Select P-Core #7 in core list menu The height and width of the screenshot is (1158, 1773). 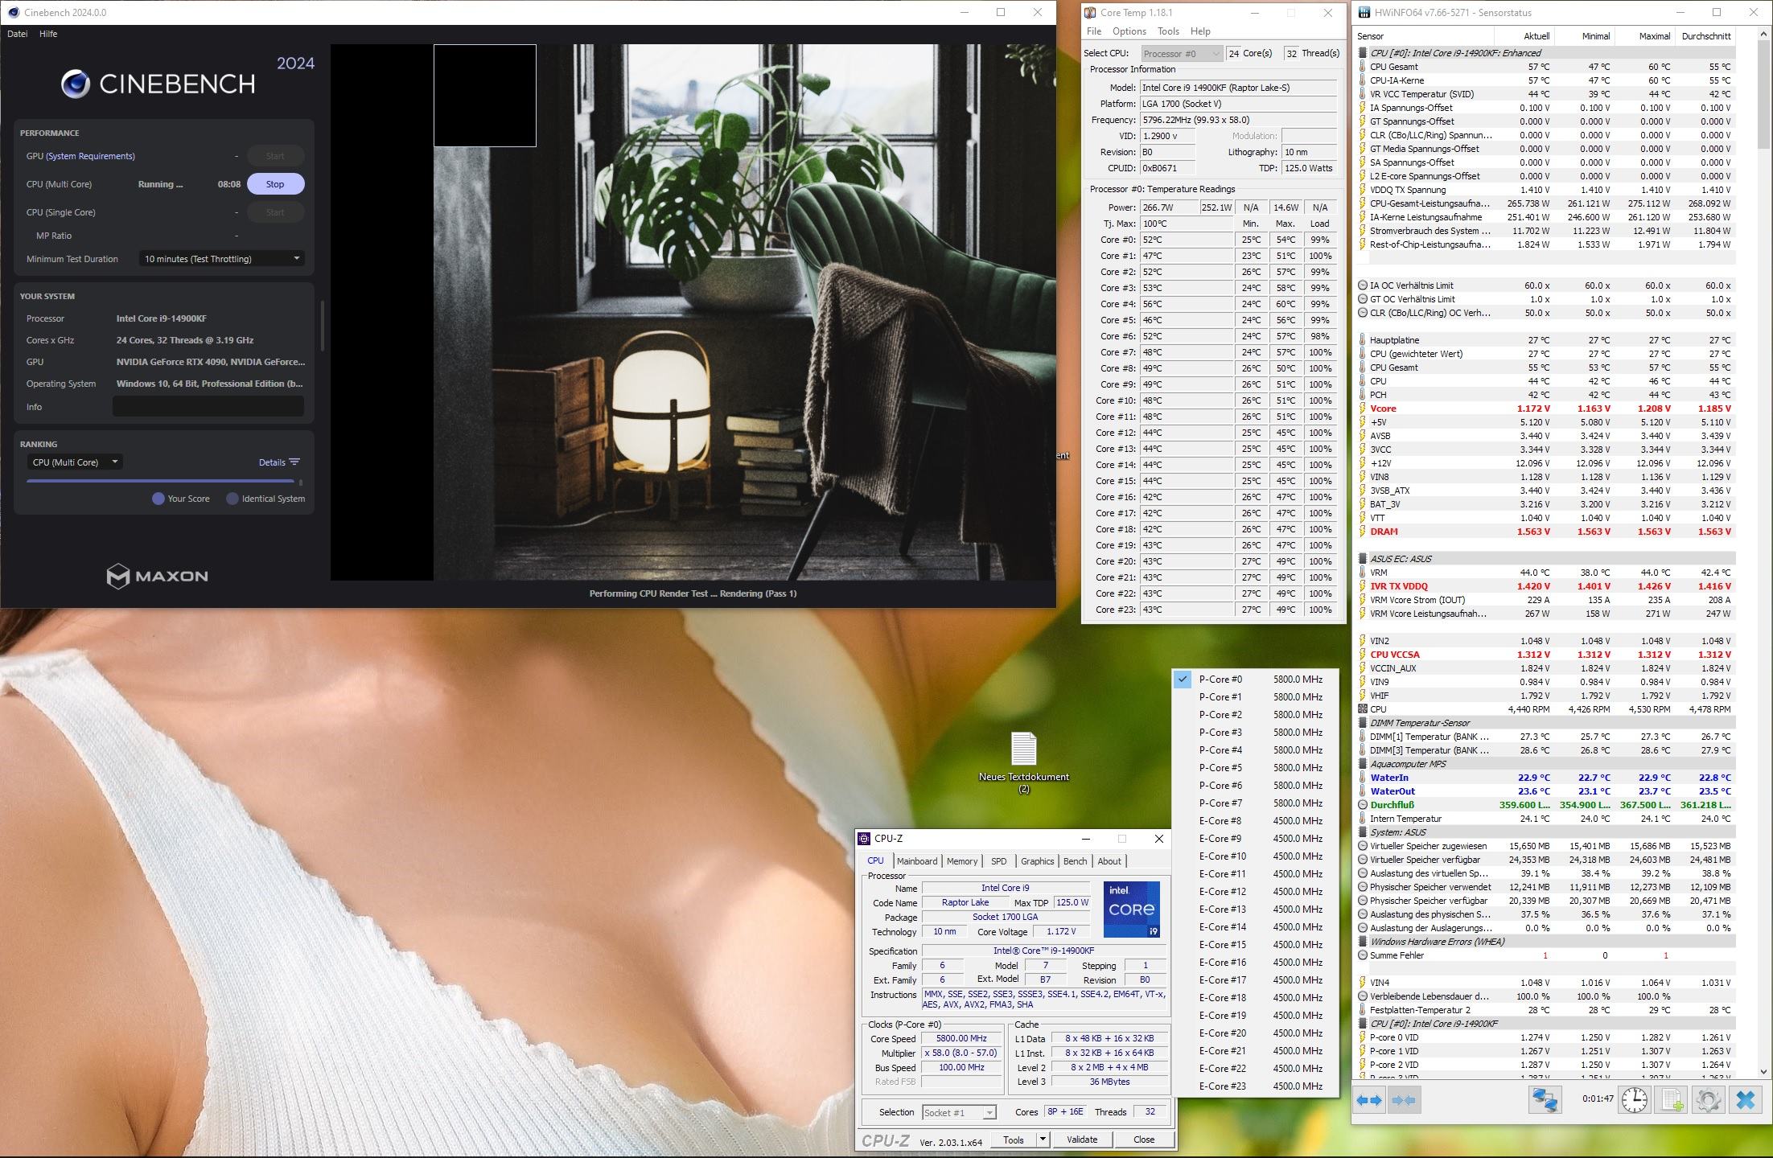pyautogui.click(x=1254, y=803)
